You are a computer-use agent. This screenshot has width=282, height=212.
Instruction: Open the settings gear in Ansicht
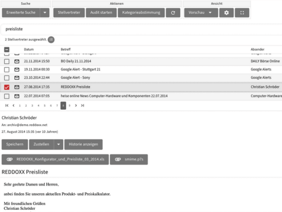[226, 13]
